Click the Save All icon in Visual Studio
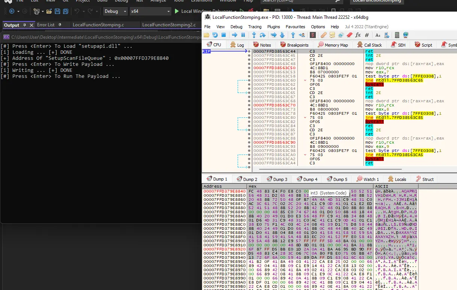457x290 pixels. pyautogui.click(x=65, y=11)
